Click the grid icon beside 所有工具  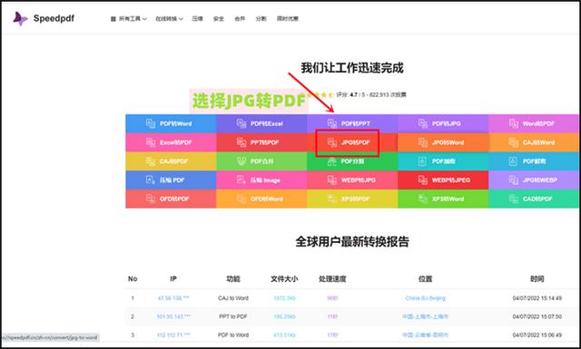(x=113, y=19)
